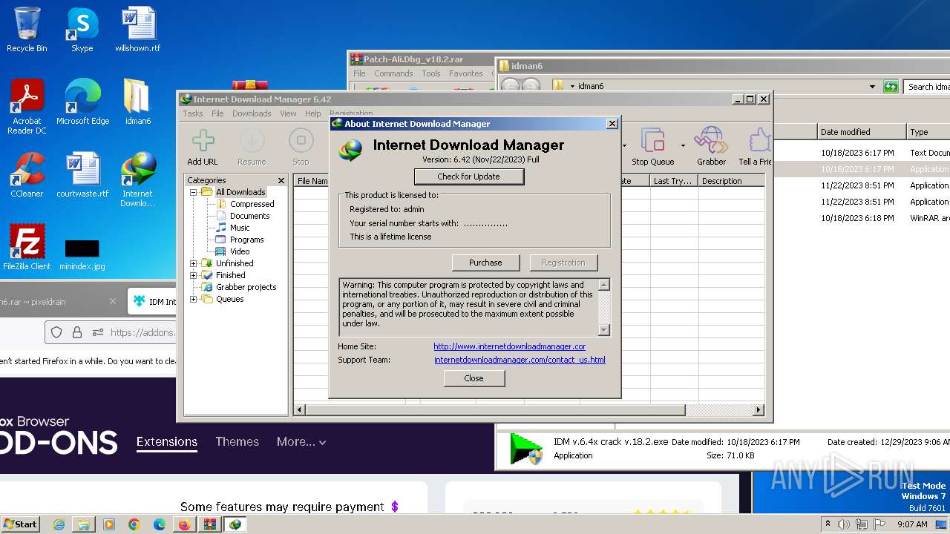The width and height of the screenshot is (950, 534).
Task: Open the Tasks menu
Action: tap(193, 113)
